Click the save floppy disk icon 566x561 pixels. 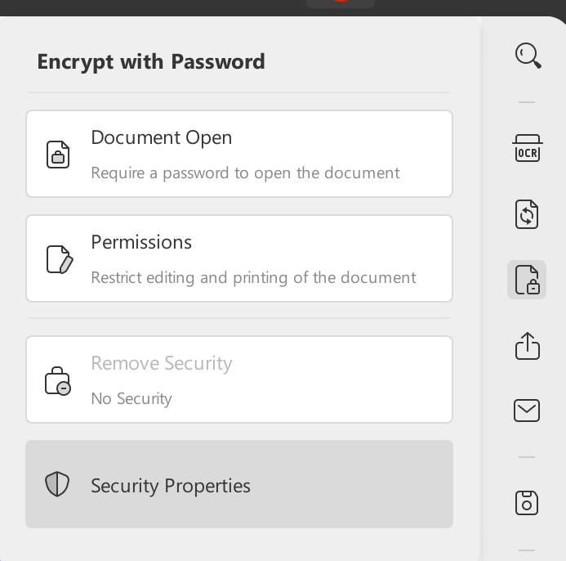click(527, 502)
